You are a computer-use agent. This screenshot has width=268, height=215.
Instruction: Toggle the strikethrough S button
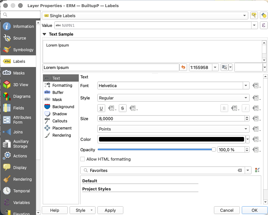(123, 108)
